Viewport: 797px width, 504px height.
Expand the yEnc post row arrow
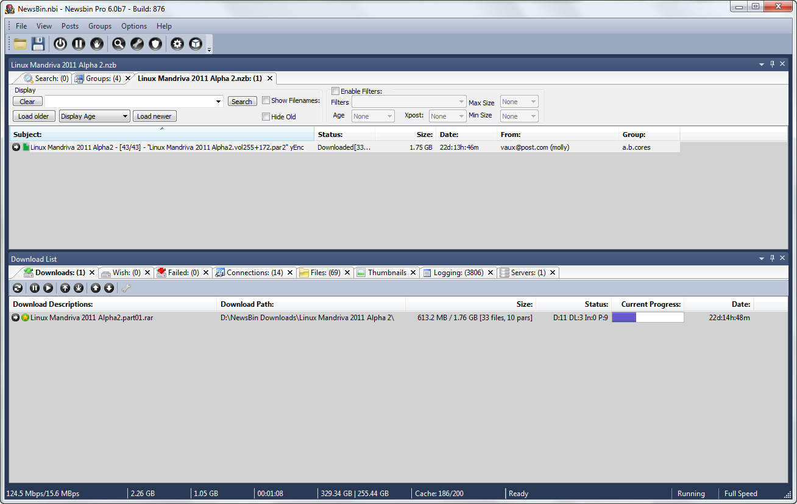tap(16, 147)
